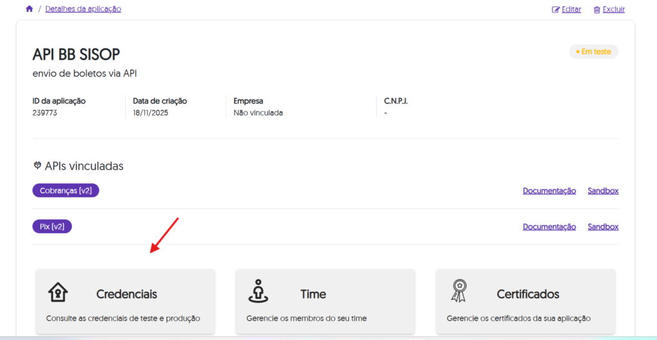Viewport: 657px width, 340px height.
Task: Open Sandbox for Pix API
Action: pos(602,226)
